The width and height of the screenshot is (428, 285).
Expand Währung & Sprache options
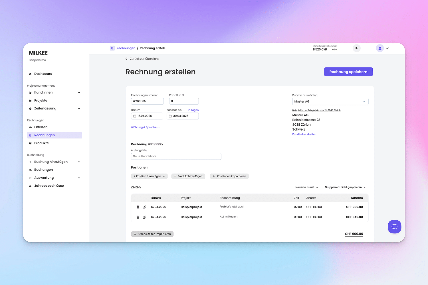145,127
